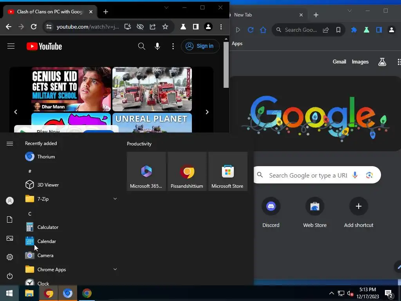401x301 pixels.
Task: Bookmark the YouTube page with the star
Action: (165, 27)
